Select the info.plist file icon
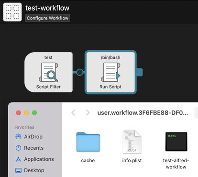Viewport: 198px width, 177px height. pyautogui.click(x=132, y=142)
